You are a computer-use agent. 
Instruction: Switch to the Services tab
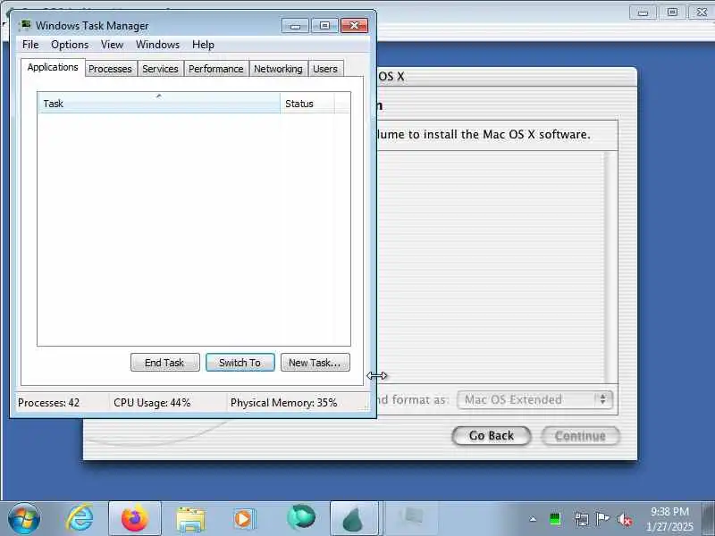tap(160, 69)
